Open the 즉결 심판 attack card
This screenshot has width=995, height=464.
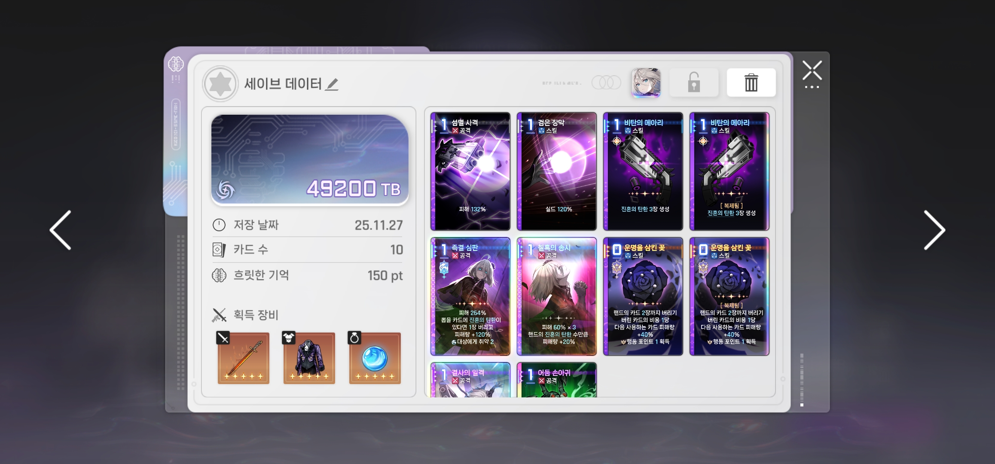tap(470, 296)
